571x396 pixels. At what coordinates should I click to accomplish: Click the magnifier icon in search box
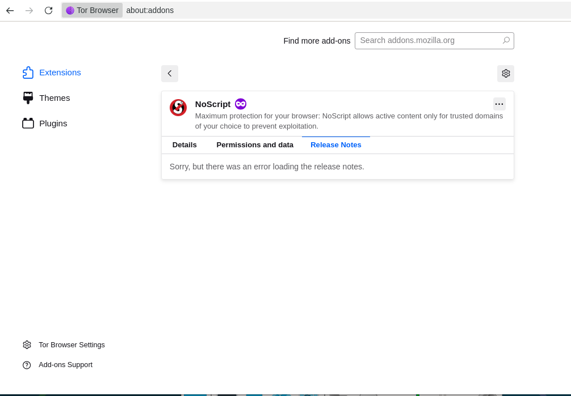point(506,40)
